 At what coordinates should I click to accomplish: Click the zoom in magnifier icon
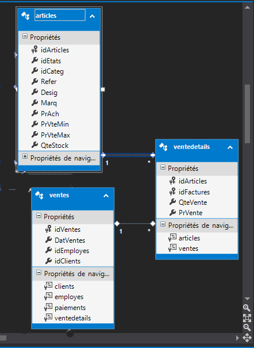(x=247, y=308)
